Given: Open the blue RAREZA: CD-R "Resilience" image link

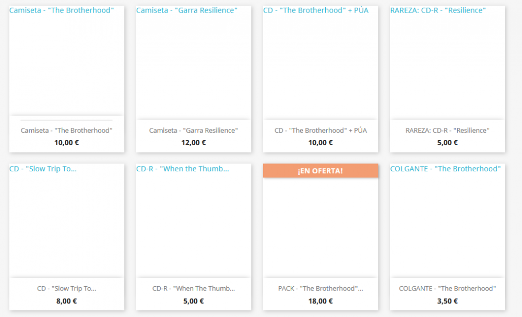Looking at the screenshot, I should point(438,10).
